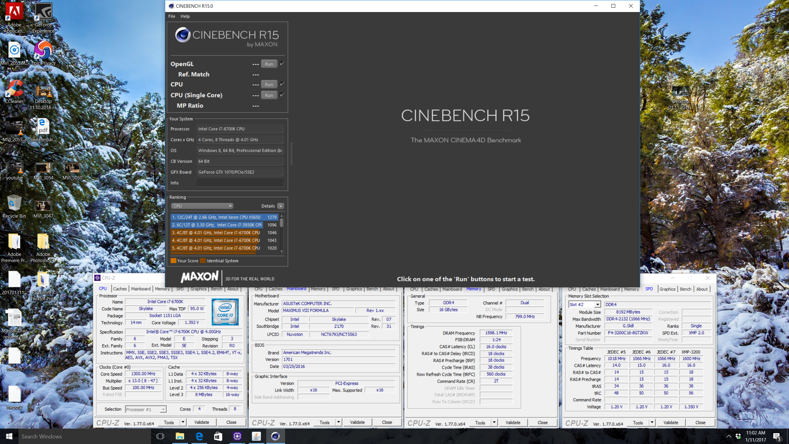Select the Marisol Diaz resume document
This screenshot has width=789, height=444.
pos(14,324)
